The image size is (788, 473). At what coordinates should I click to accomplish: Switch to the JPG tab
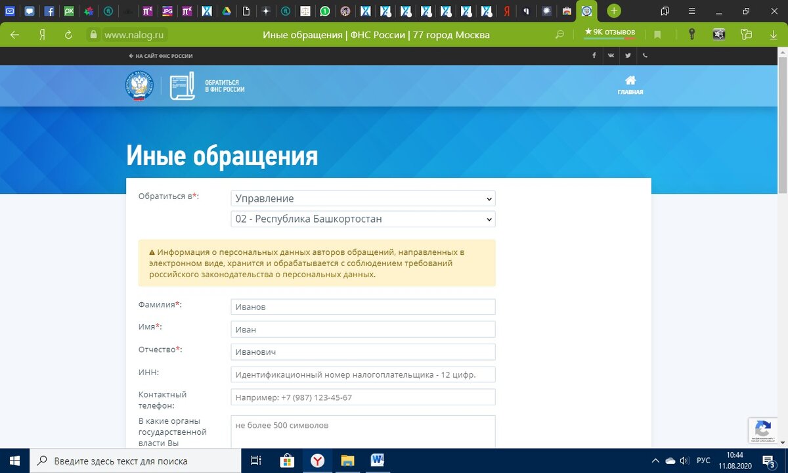pyautogui.click(x=167, y=11)
